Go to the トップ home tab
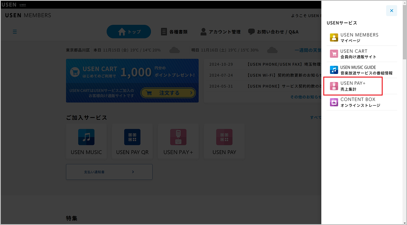 pos(129,32)
